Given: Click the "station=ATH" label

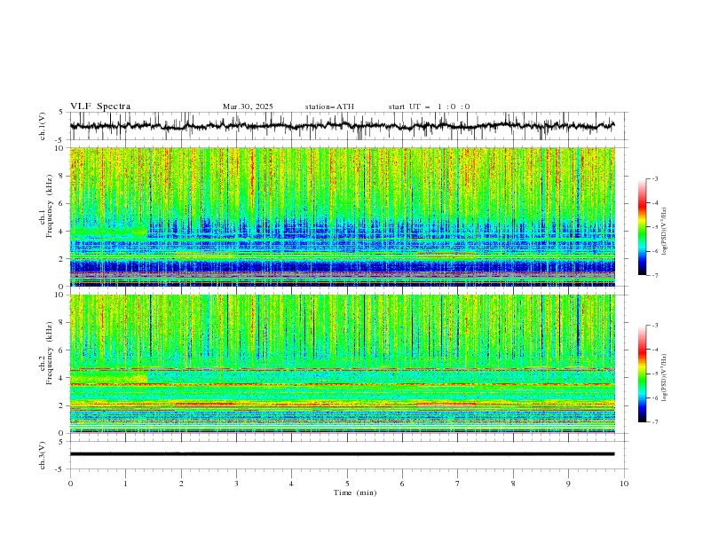Looking at the screenshot, I should tap(329, 106).
